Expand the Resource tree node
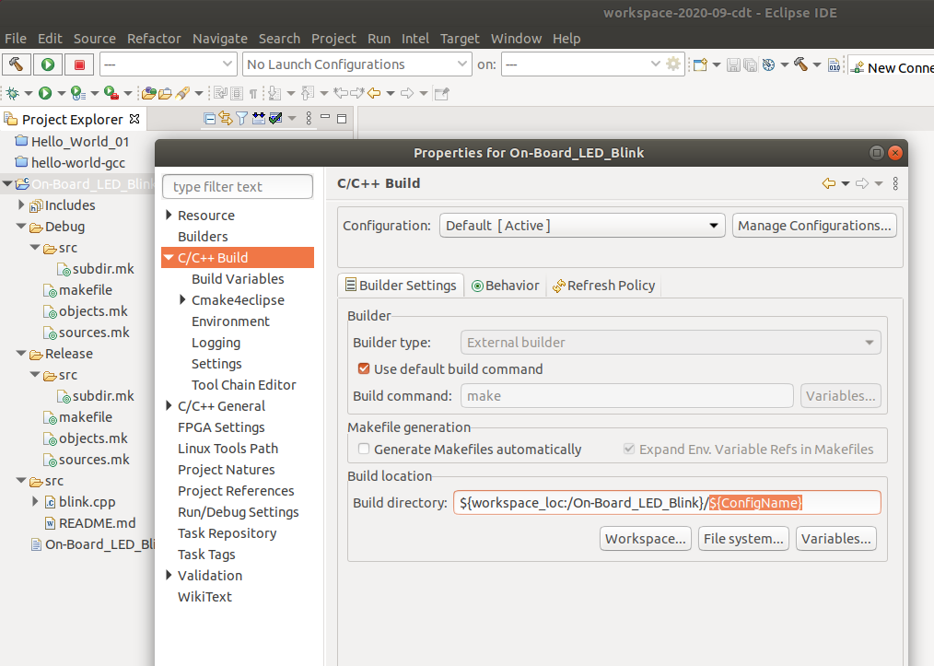Viewport: 934px width, 666px height. (169, 216)
